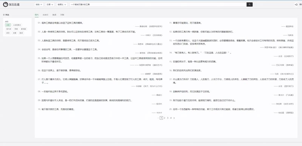
Task: Click the previous page left arrow
Action: [x=158, y=118]
